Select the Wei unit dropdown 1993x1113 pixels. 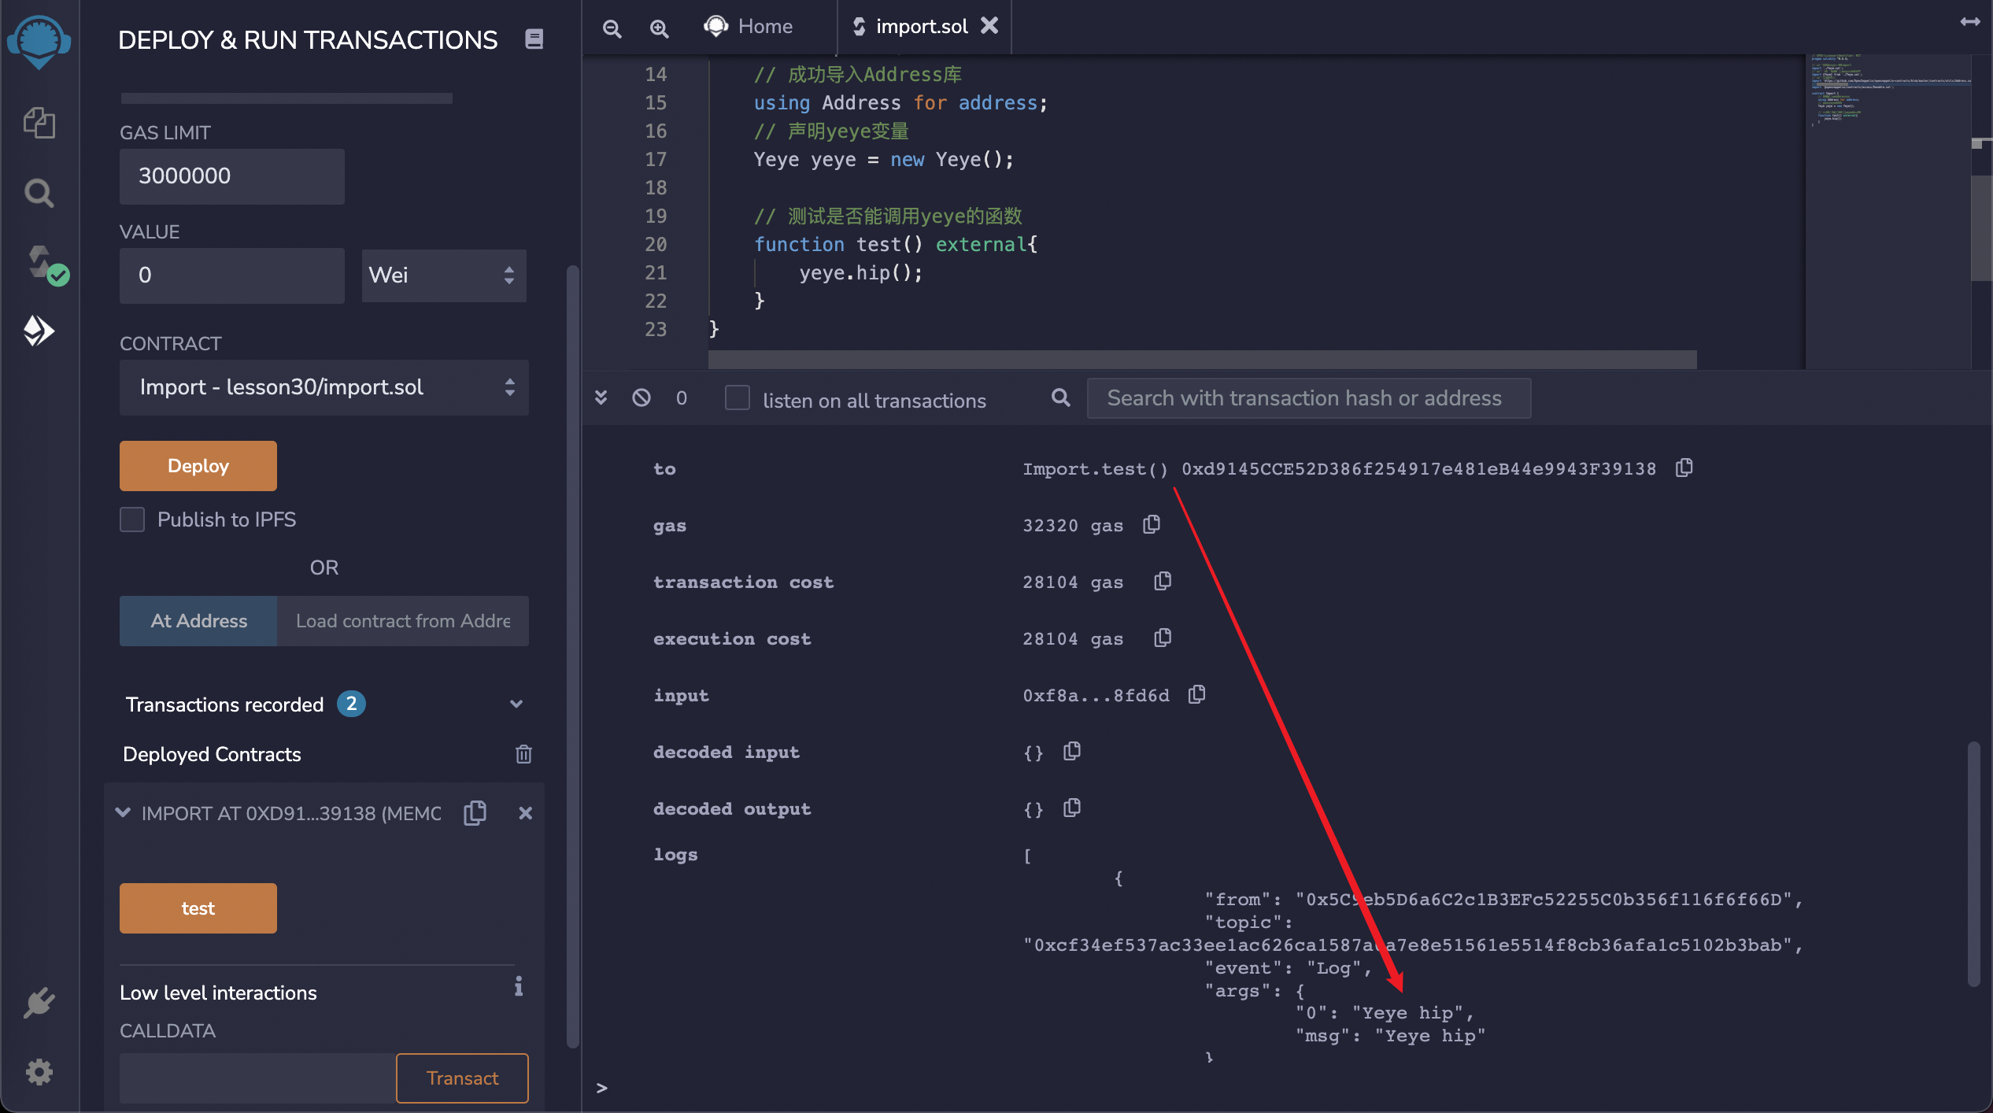tap(443, 274)
